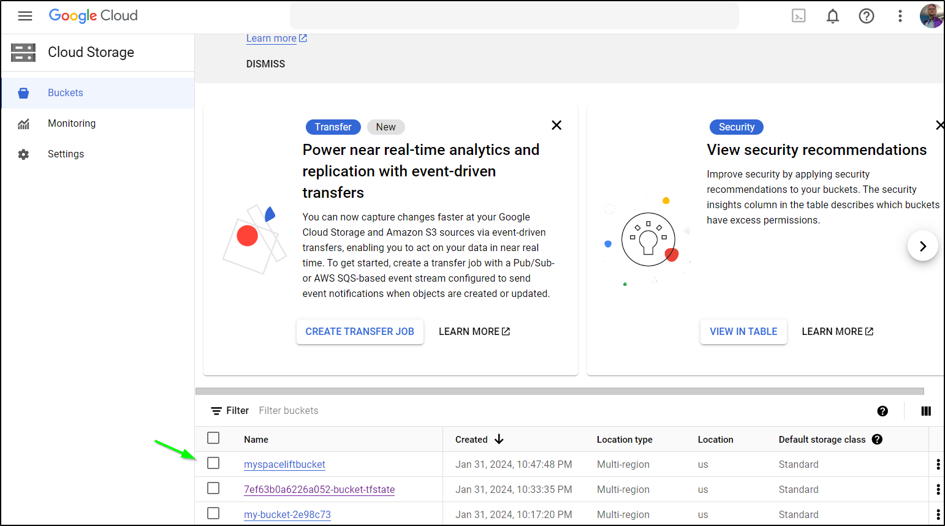Open the myspaceliftbucket bucket link
945x526 pixels.
[x=284, y=465]
